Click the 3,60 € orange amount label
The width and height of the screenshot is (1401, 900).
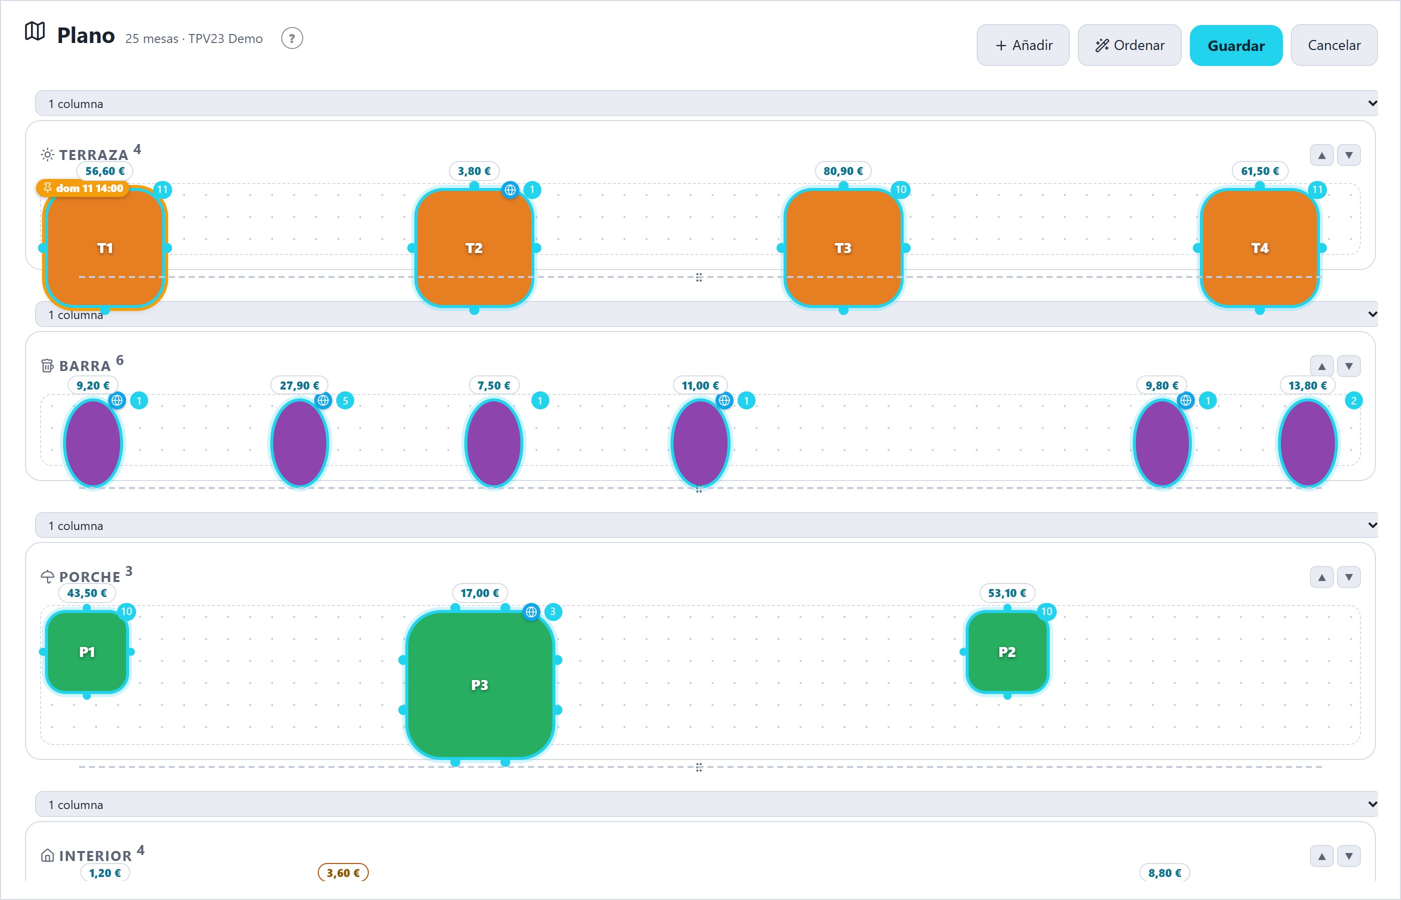point(343,872)
